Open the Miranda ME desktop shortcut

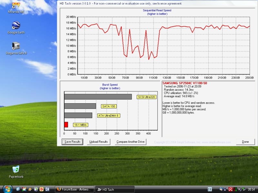coord(16,7)
